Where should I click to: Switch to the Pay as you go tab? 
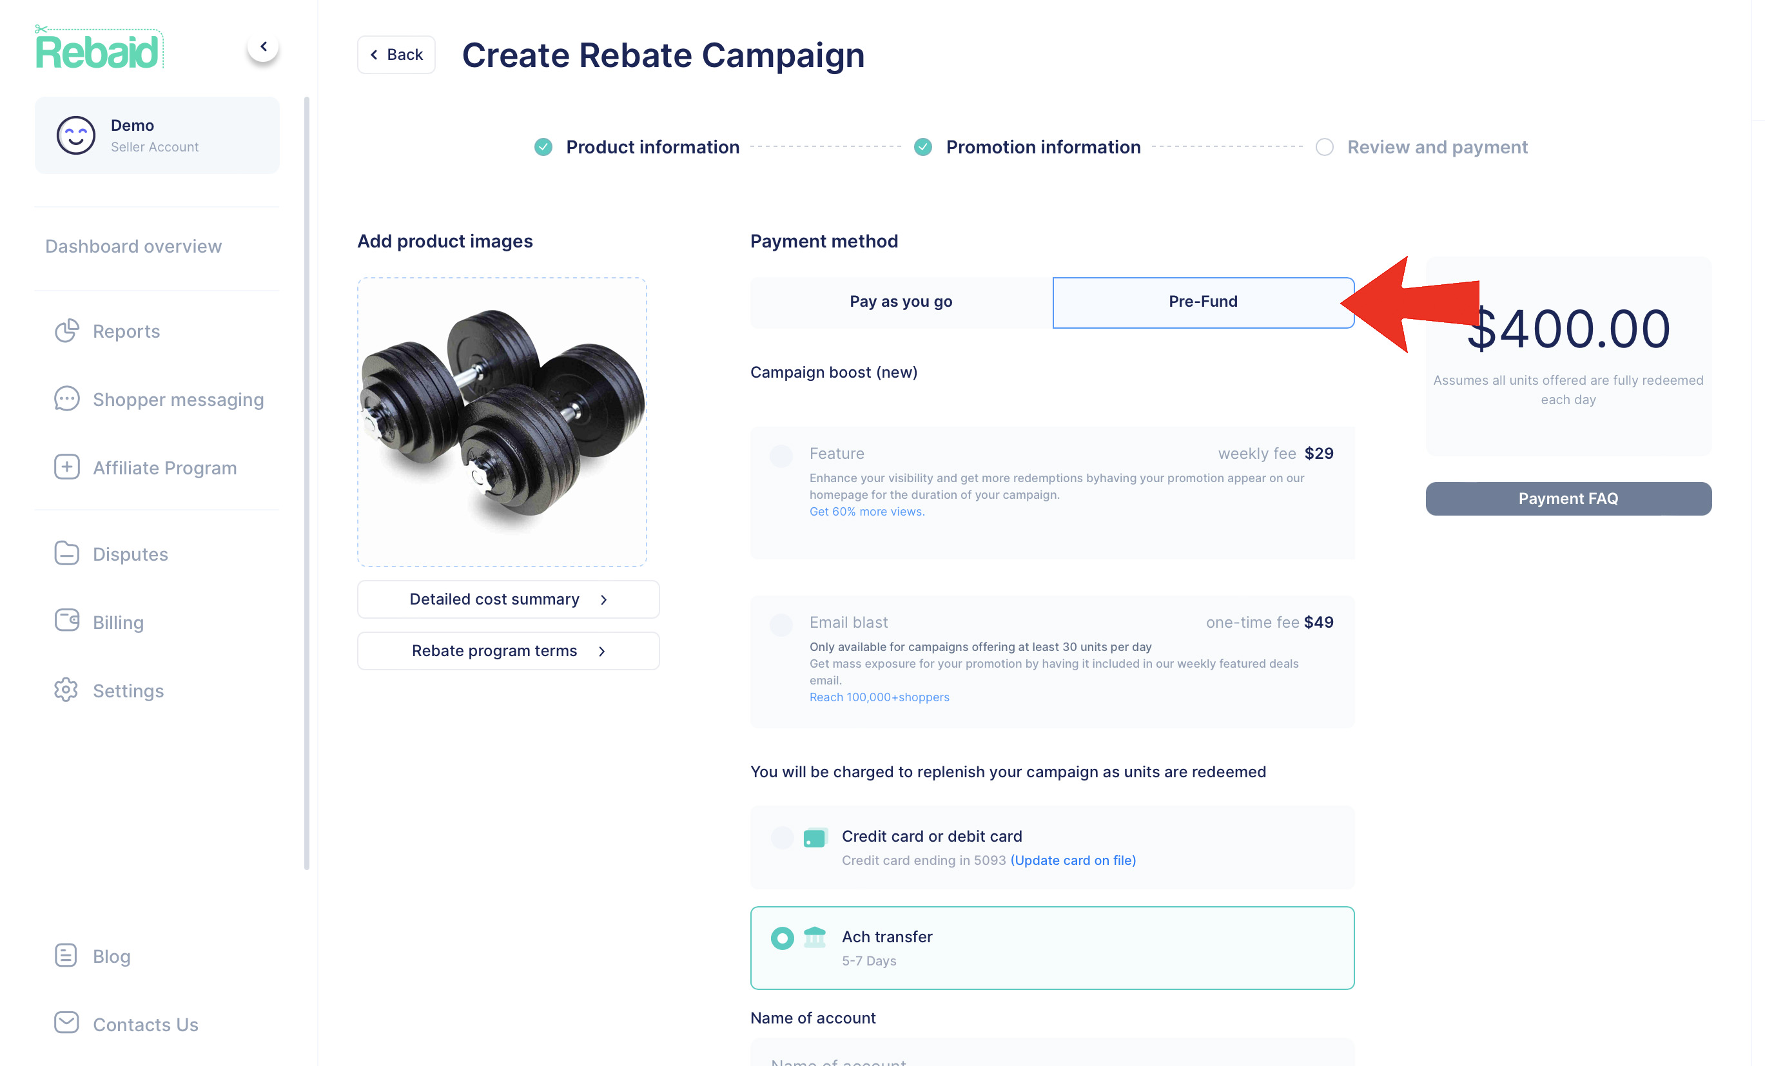coord(901,302)
